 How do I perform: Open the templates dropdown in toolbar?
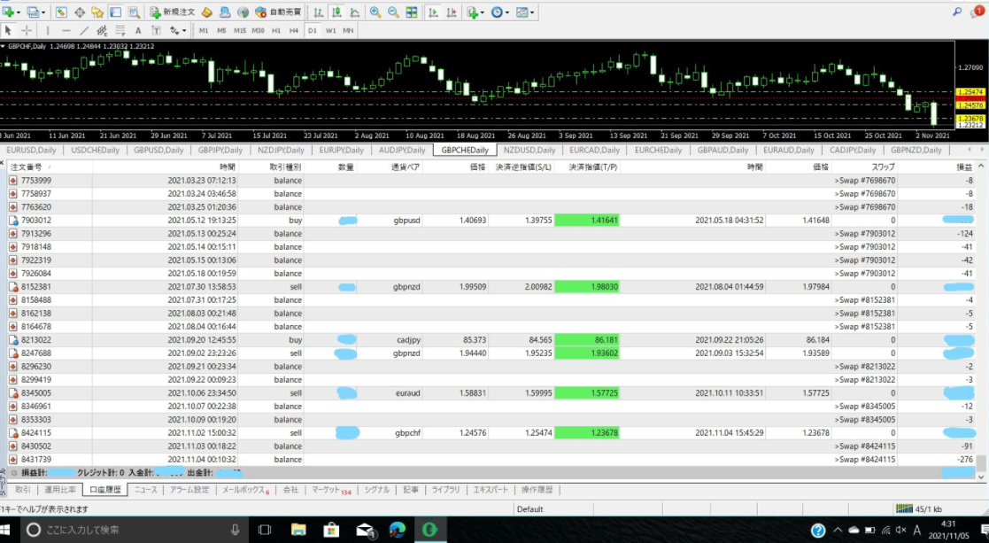[534, 12]
